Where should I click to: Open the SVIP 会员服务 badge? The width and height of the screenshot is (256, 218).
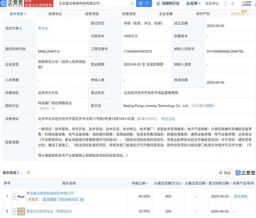(x=247, y=3)
